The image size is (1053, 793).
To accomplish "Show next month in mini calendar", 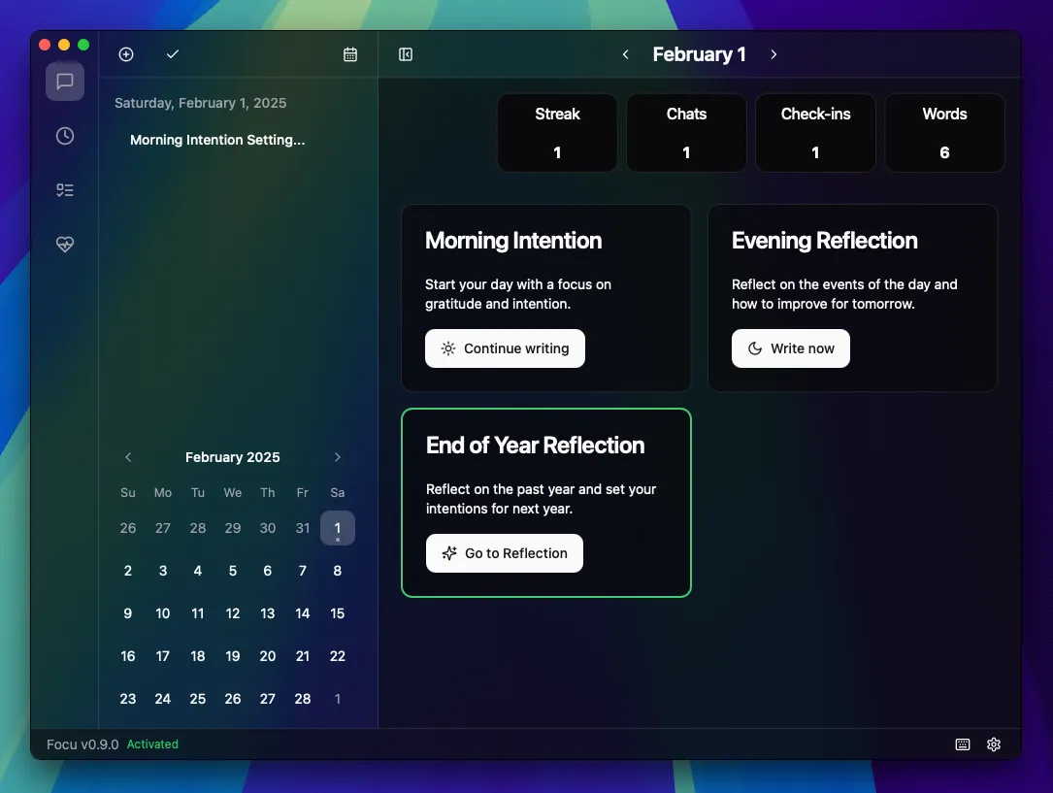I will pos(337,457).
